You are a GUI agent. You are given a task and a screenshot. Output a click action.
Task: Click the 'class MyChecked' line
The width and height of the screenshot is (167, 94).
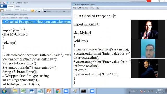(15, 34)
